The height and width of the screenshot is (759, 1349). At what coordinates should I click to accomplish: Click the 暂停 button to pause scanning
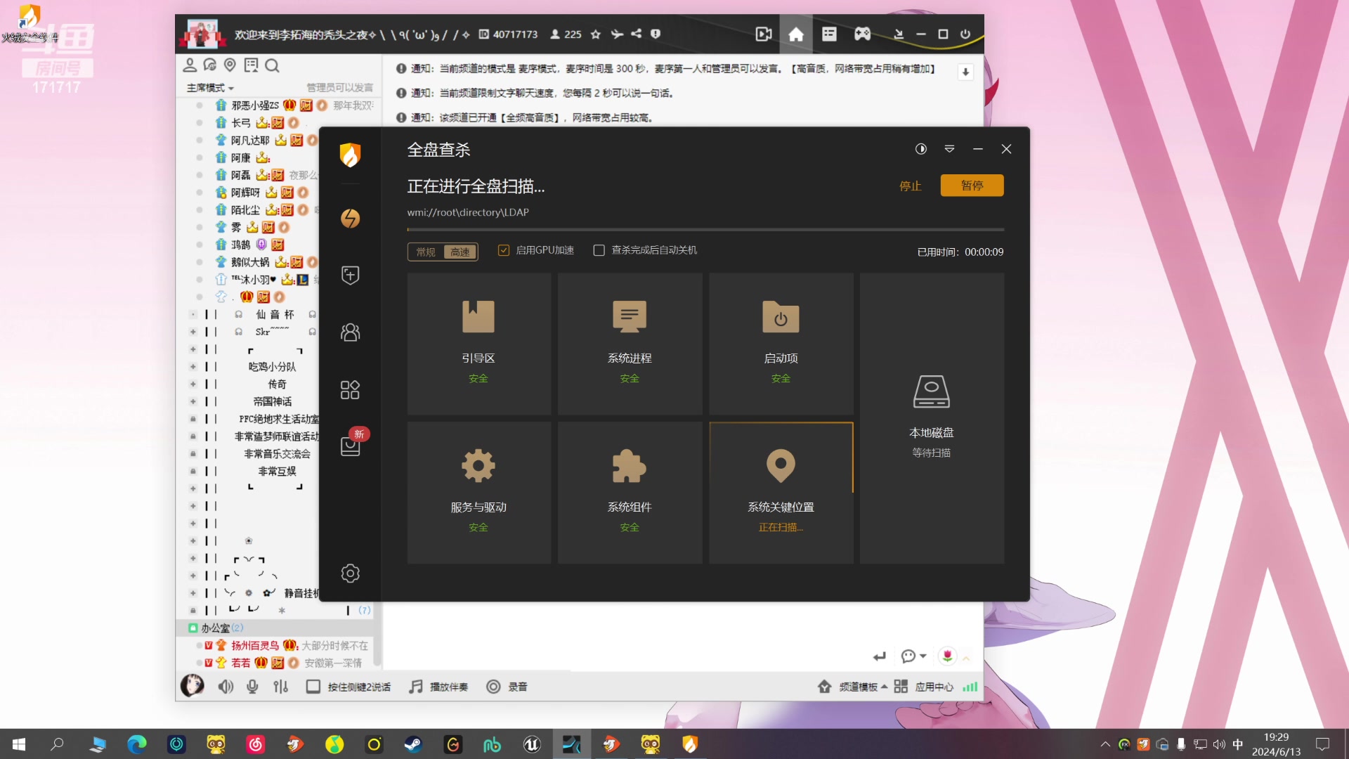[972, 185]
